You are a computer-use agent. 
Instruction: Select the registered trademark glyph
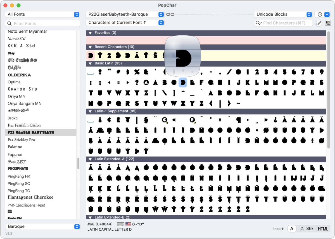pyautogui.click(x=192, y=120)
